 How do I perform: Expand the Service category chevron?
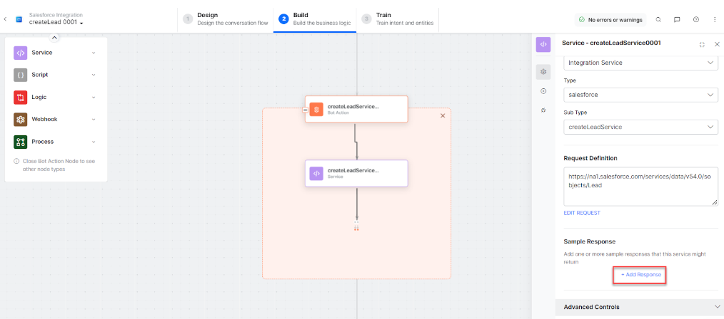pyautogui.click(x=94, y=53)
